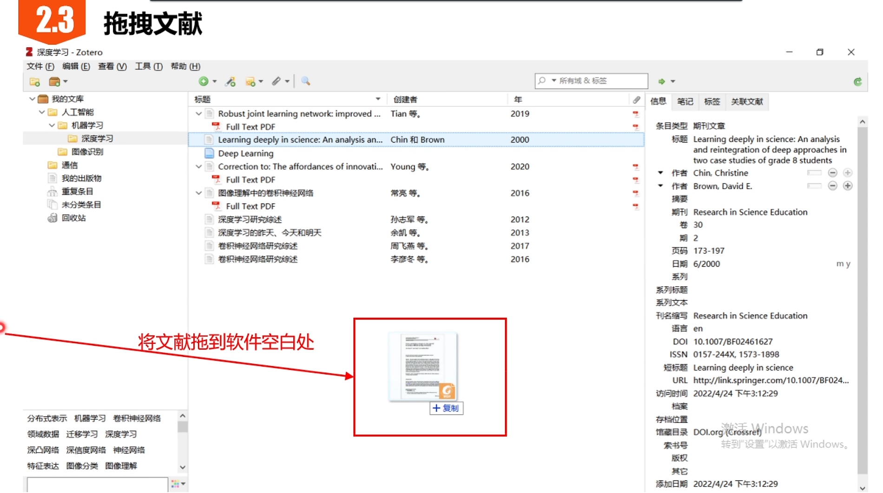Open the title column sort dropdown arrow
Screen dimensions: 883x493
tap(377, 99)
